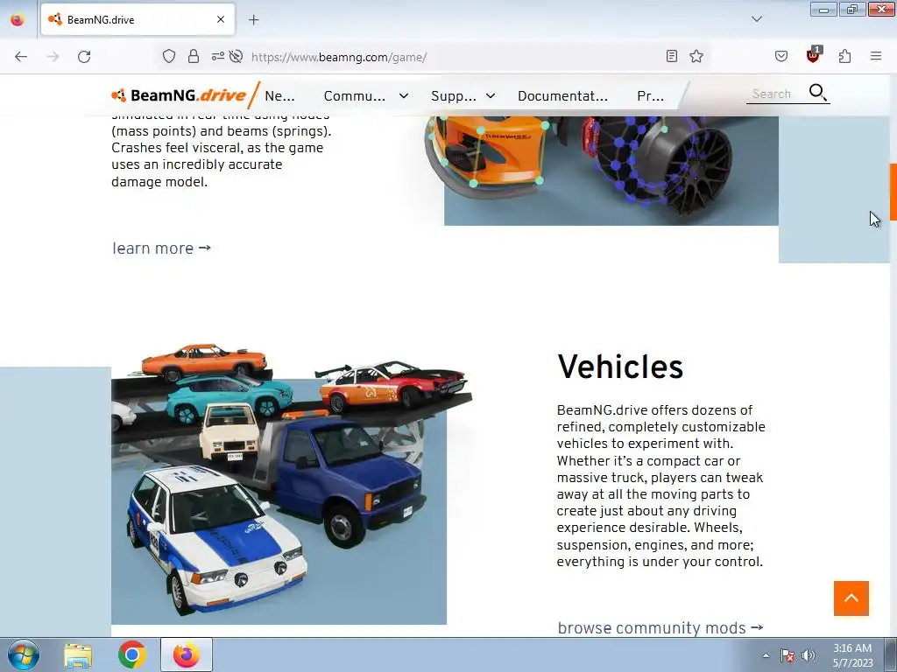Reload the page with refresh icon
Screen dimensions: 897x672
click(x=84, y=57)
